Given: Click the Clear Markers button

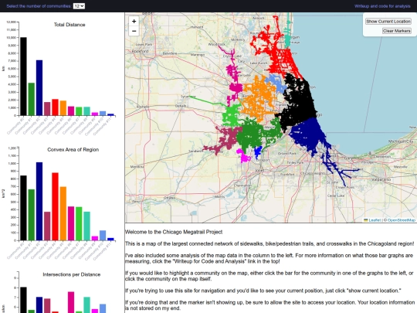Looking at the screenshot, I should [x=396, y=31].
